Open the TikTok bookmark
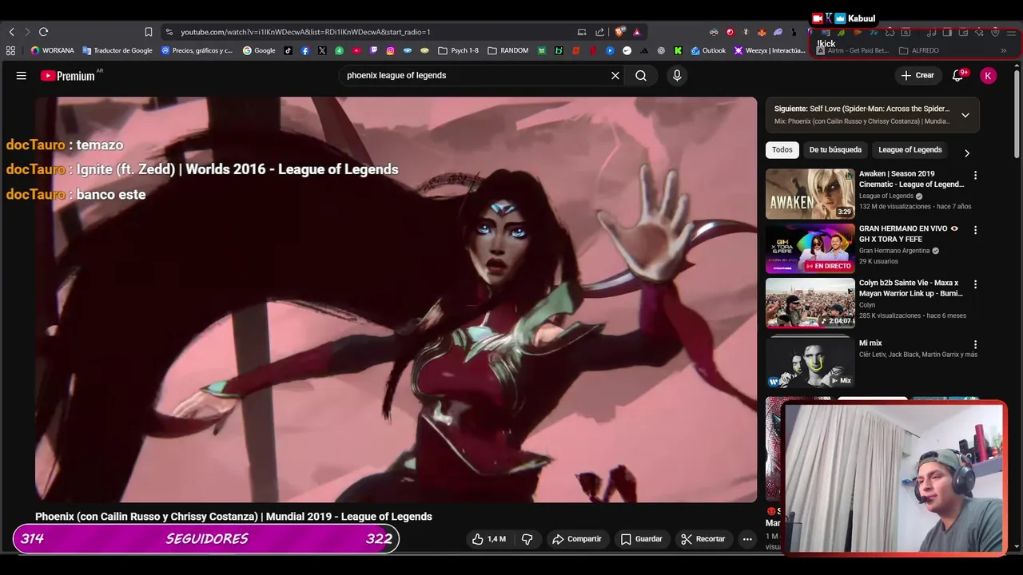This screenshot has width=1023, height=575. click(x=288, y=50)
